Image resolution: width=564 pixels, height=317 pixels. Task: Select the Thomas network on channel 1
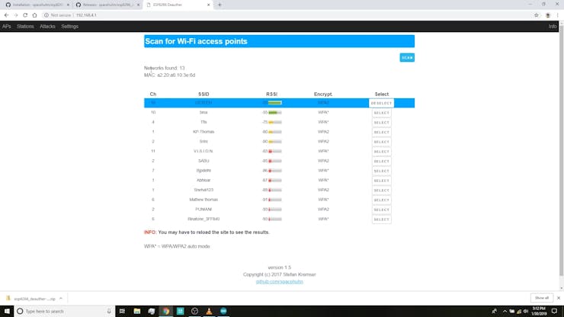(382, 133)
